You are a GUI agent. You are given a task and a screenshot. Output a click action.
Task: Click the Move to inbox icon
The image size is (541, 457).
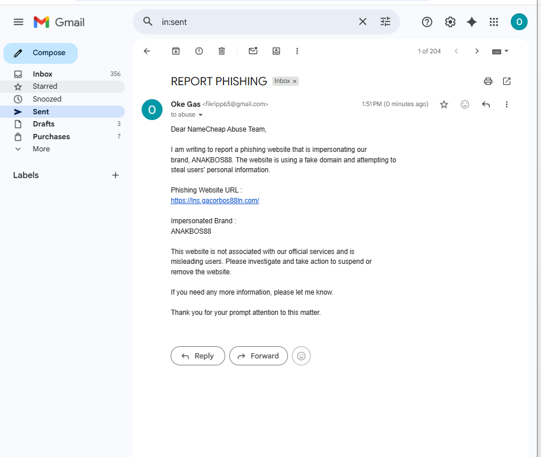point(276,51)
